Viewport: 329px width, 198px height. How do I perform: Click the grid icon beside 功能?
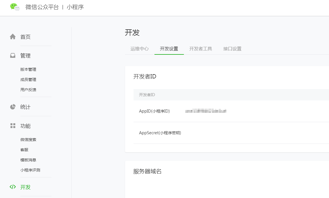pos(13,126)
